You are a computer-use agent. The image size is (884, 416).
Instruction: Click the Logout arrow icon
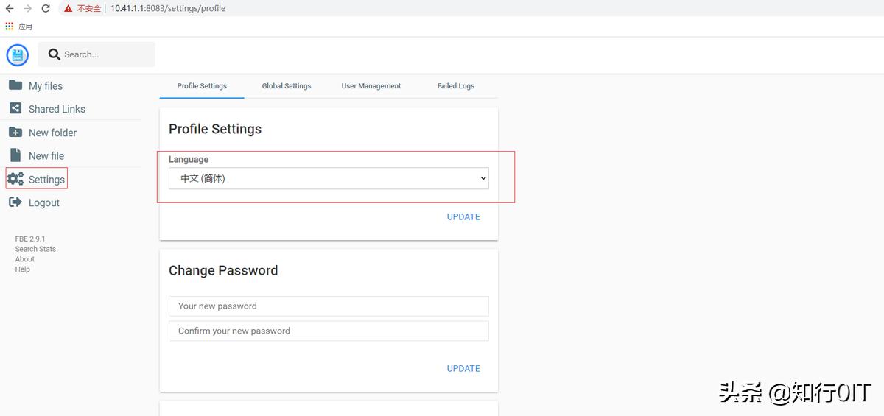pos(15,202)
